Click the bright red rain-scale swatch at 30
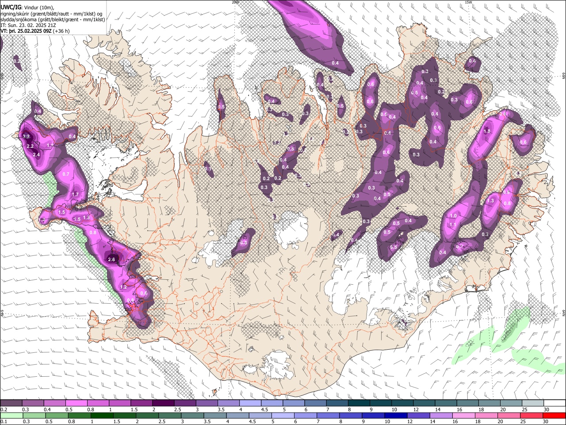Screen dimensions: 566x425 pyautogui.click(x=555, y=416)
